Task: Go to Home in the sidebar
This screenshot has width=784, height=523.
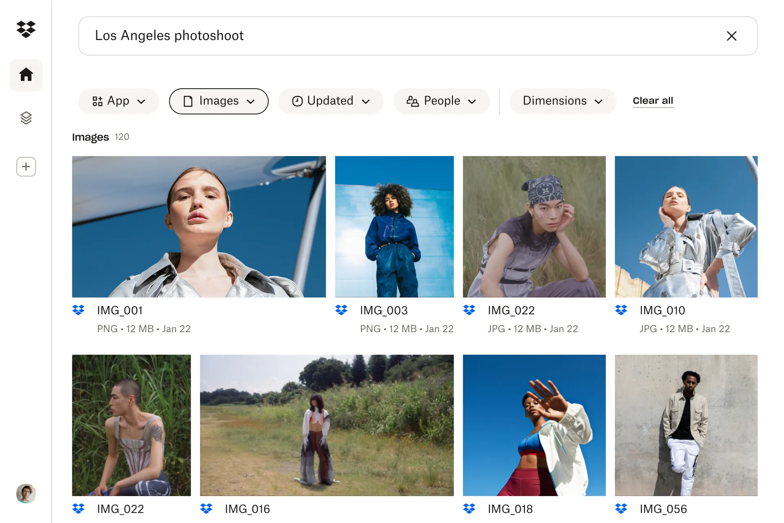Action: 26,74
